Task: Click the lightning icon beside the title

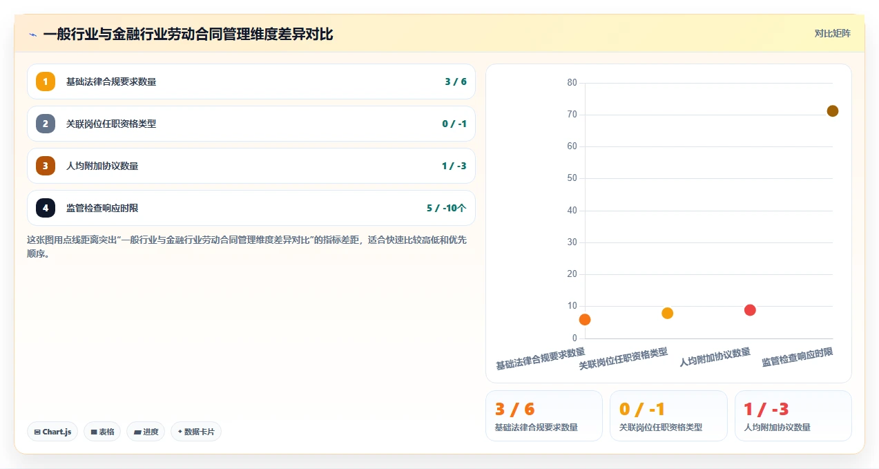Action: click(33, 35)
